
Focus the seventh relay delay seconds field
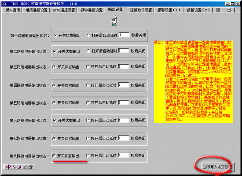point(124,138)
